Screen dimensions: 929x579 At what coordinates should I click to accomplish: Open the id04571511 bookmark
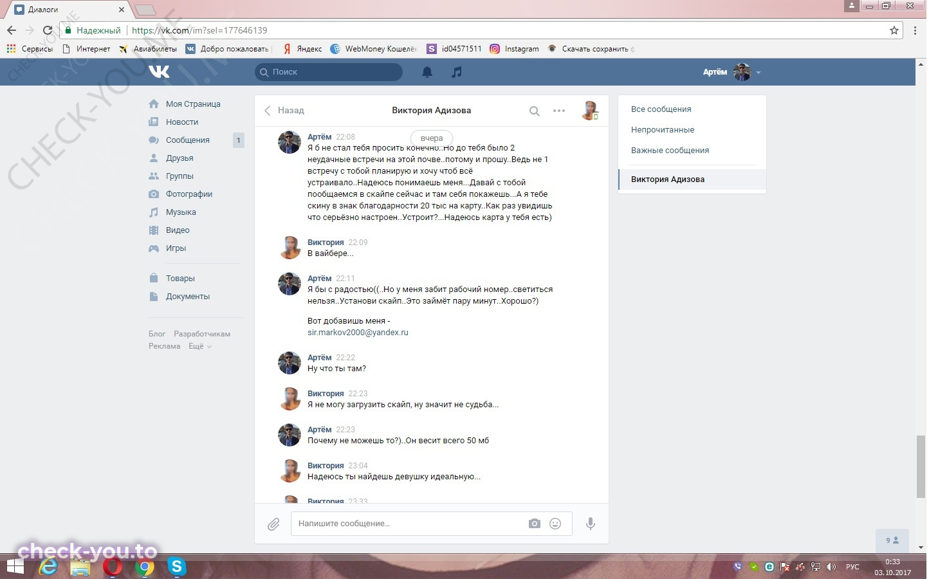pyautogui.click(x=454, y=49)
